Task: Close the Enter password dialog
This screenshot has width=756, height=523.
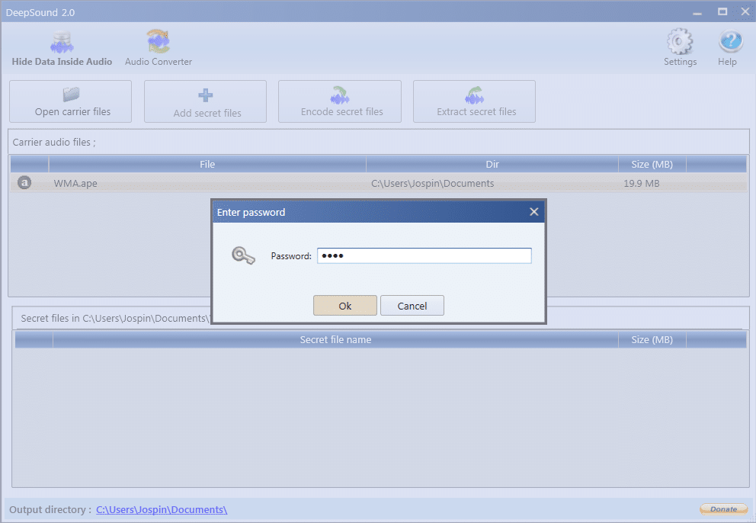Action: tap(533, 211)
